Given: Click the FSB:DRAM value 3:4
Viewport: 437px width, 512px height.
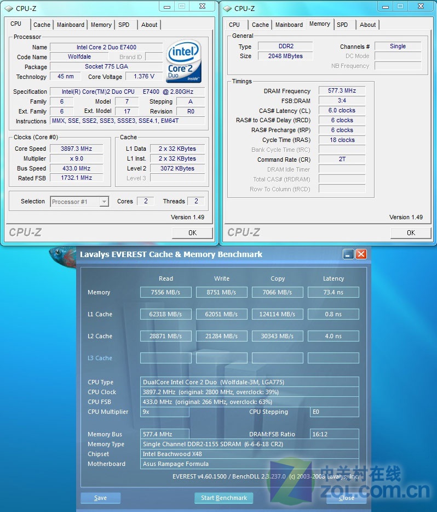Looking at the screenshot, I should [342, 100].
